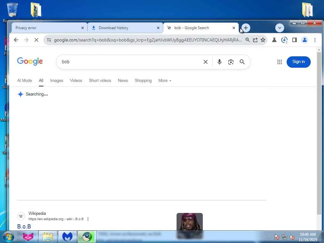Bookmark this page with the star
Screen dimensions: 324x243
pos(263,40)
